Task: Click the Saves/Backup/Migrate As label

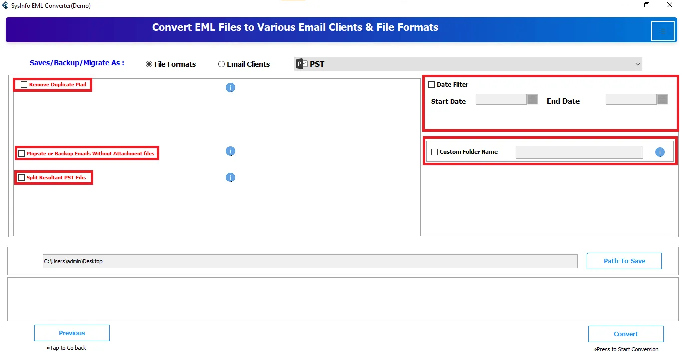Action: point(77,63)
